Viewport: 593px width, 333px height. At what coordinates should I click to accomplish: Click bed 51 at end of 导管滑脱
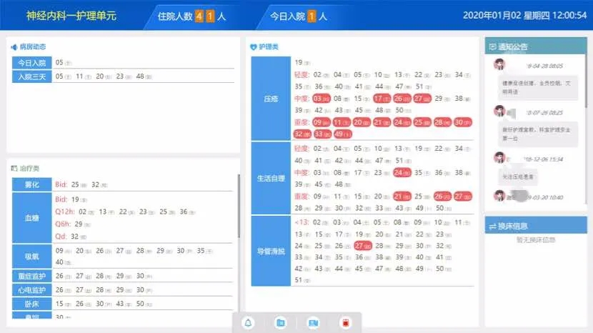click(302, 280)
